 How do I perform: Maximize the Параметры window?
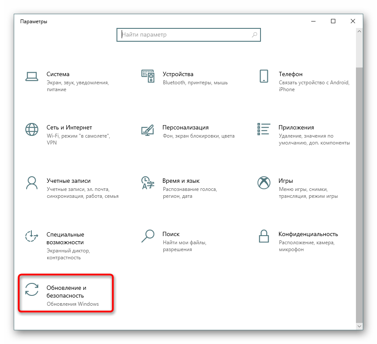[333, 21]
